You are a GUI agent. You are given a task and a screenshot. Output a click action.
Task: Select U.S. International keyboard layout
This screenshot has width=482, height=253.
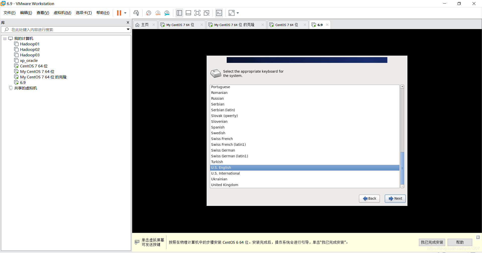click(305, 173)
